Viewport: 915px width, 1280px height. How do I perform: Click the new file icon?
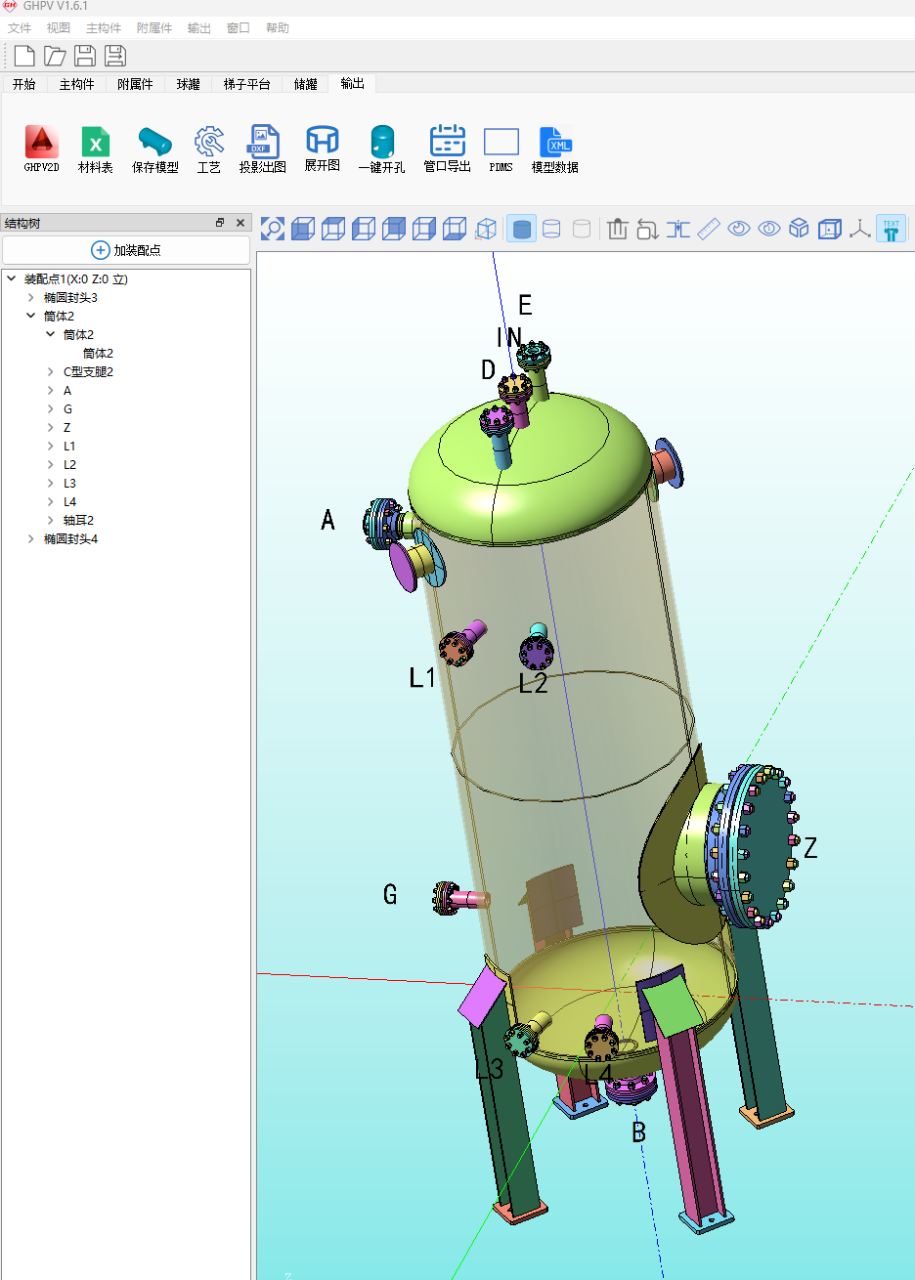click(24, 56)
